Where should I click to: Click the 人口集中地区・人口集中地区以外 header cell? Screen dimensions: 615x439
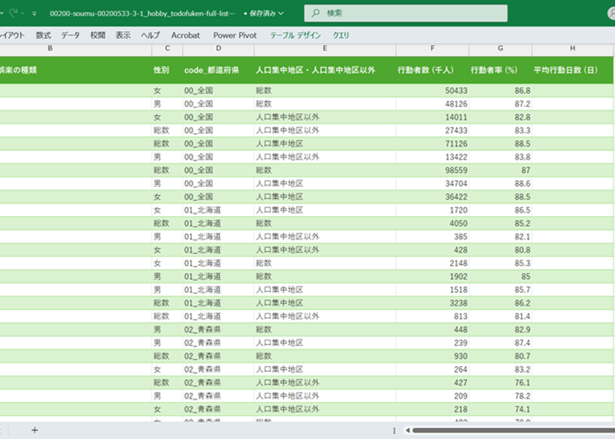[x=325, y=70]
